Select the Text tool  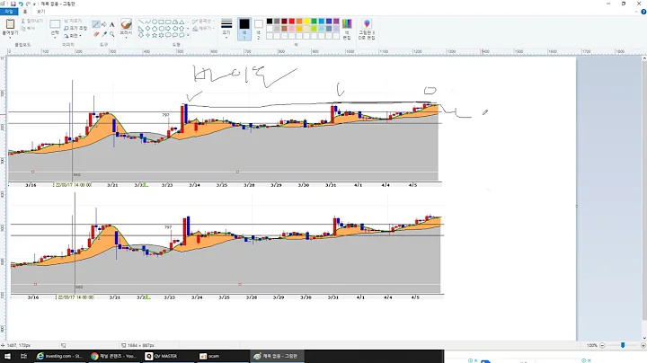coord(111,24)
